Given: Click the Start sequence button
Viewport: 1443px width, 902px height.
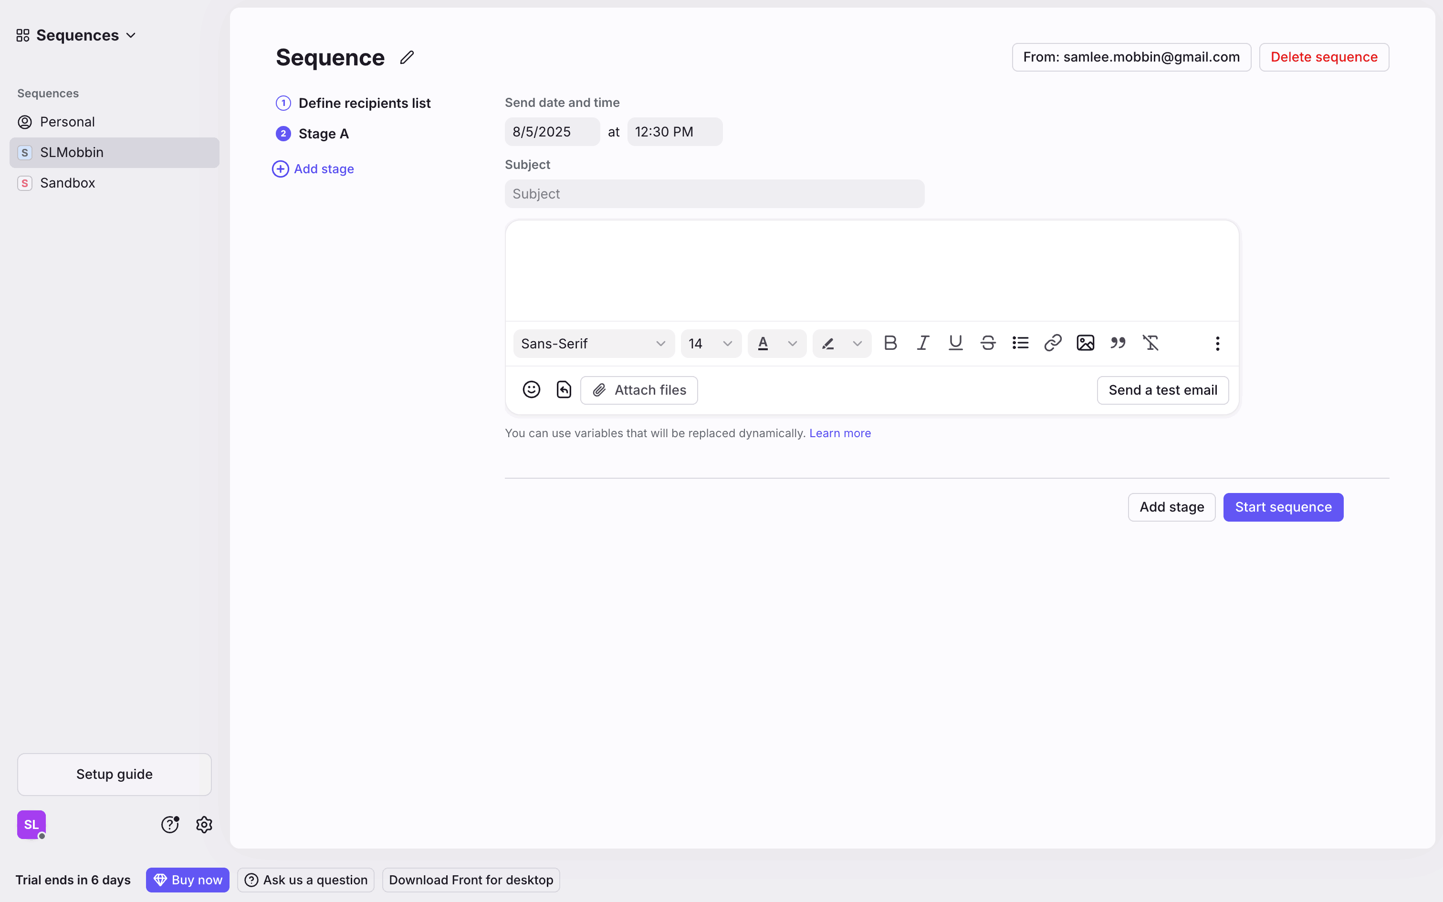Looking at the screenshot, I should coord(1283,507).
